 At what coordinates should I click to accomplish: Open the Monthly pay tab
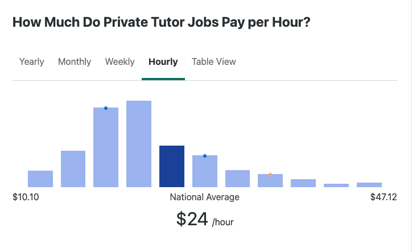(75, 62)
